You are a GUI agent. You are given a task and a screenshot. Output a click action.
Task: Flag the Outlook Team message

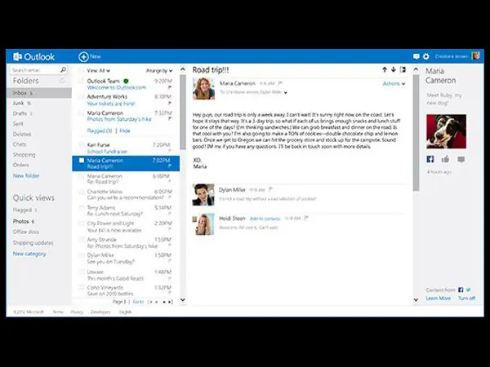click(170, 87)
